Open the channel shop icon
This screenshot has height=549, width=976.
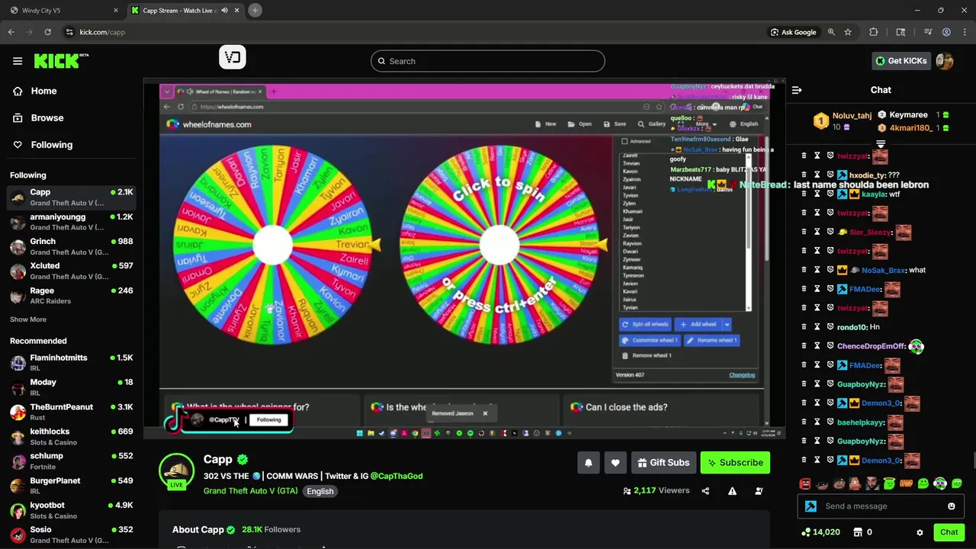[x=857, y=532]
